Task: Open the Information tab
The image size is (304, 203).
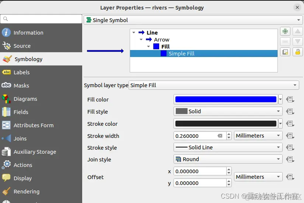Action: (41, 32)
